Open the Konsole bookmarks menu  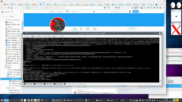coord(47,36)
